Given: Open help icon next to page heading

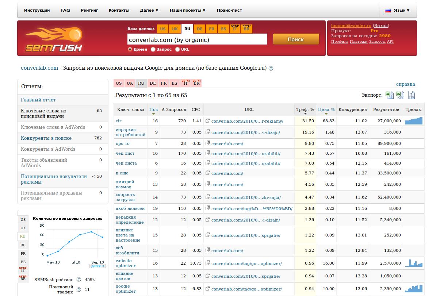Looking at the screenshot, I should click(271, 68).
